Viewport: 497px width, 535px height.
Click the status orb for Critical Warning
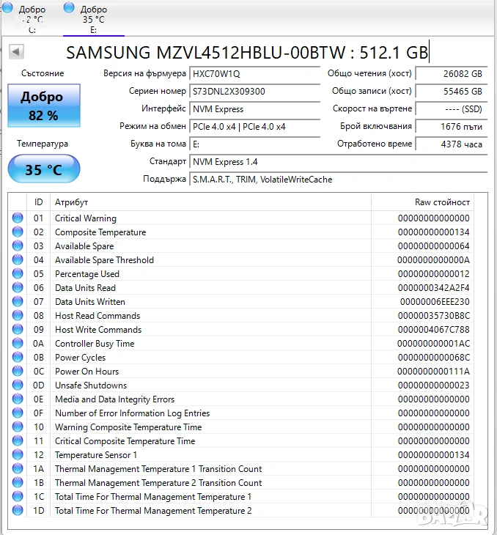coord(18,218)
